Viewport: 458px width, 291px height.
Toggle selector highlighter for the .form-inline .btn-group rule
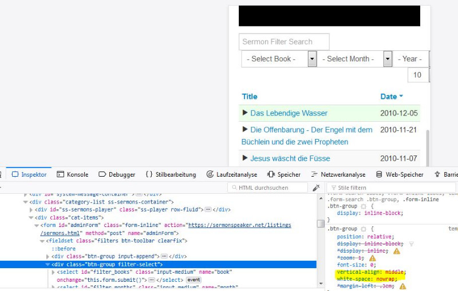click(364, 206)
